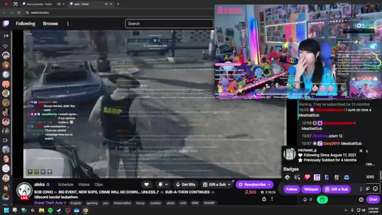Click the camera icon in sidebar list

click(5, 140)
